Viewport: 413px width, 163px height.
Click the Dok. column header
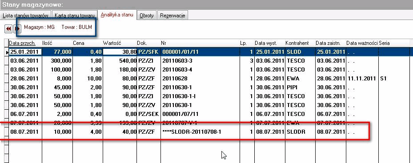tap(148, 43)
